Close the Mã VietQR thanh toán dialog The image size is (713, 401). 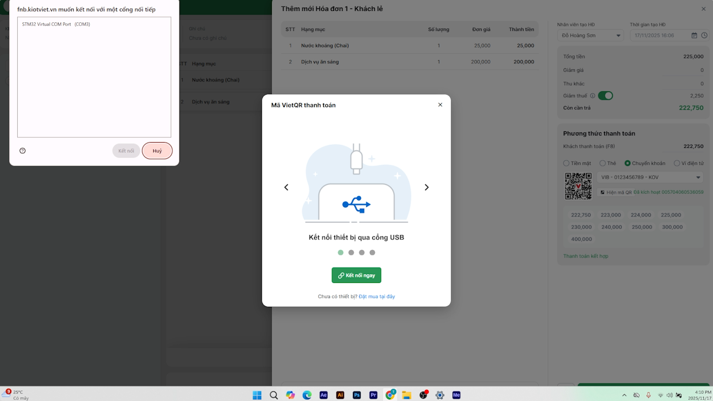click(440, 105)
